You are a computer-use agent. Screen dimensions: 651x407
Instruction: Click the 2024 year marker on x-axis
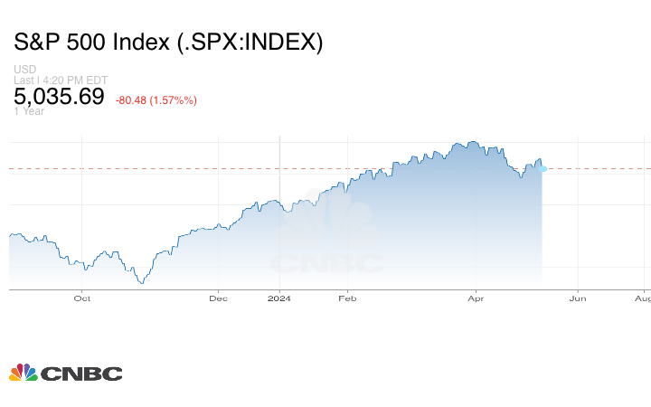coord(279,297)
